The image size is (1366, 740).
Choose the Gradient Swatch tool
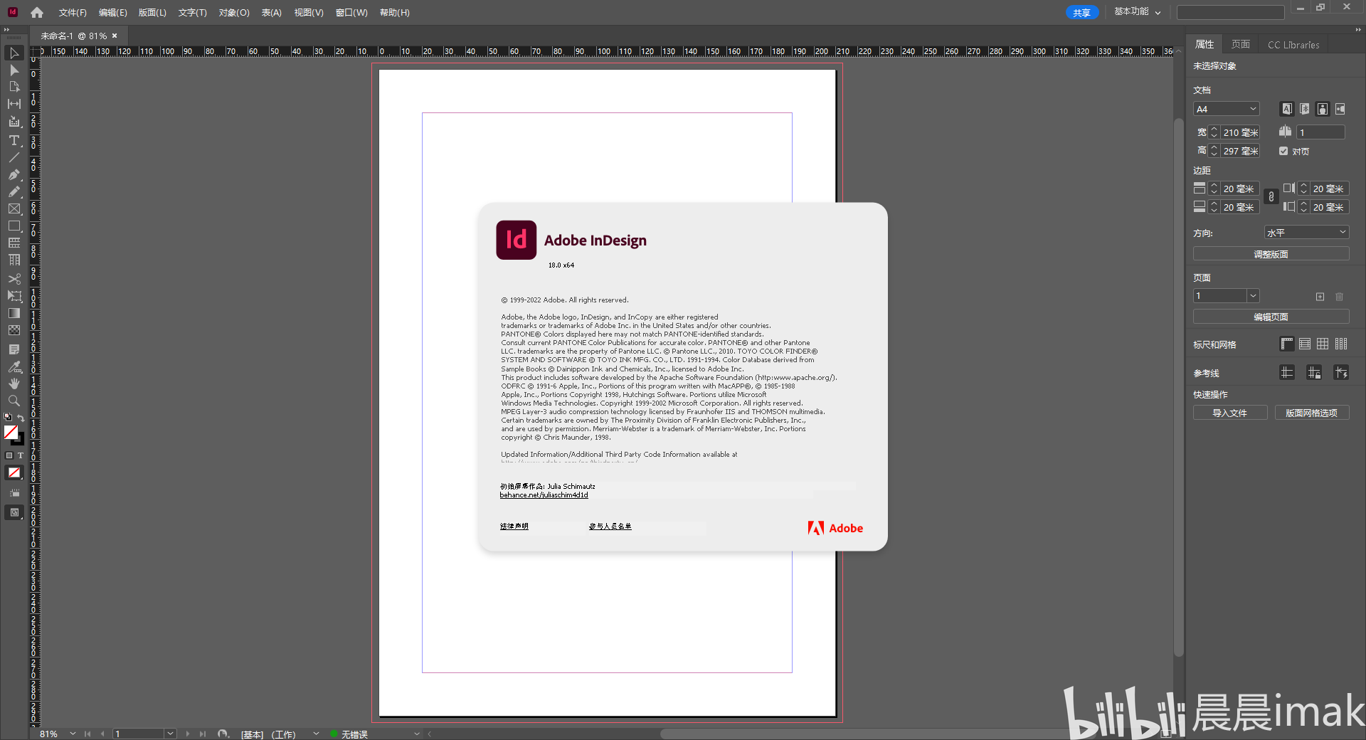(14, 313)
